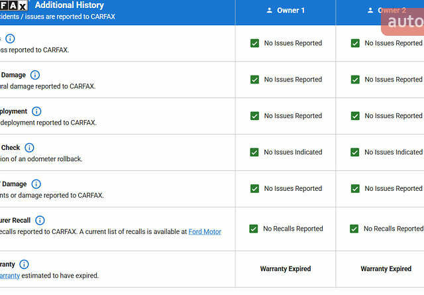The height and width of the screenshot is (295, 424).
Task: Click info icon beside the Damage row
Action: [35, 75]
